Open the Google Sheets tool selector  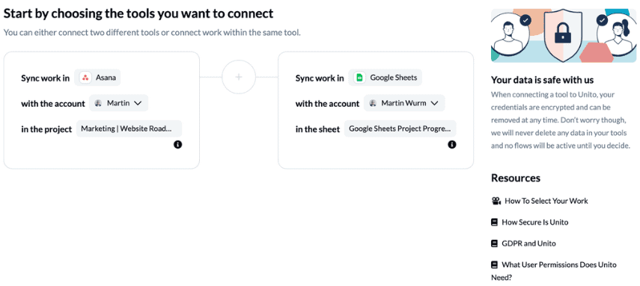tap(385, 78)
